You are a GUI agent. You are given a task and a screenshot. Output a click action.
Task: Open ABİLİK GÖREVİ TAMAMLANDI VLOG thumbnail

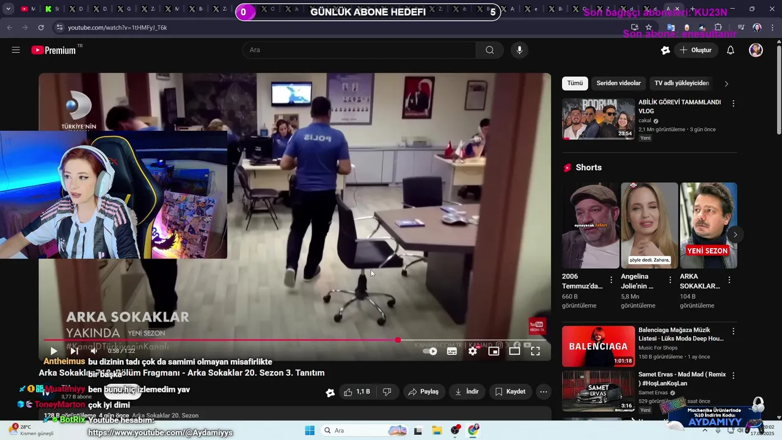tap(599, 119)
